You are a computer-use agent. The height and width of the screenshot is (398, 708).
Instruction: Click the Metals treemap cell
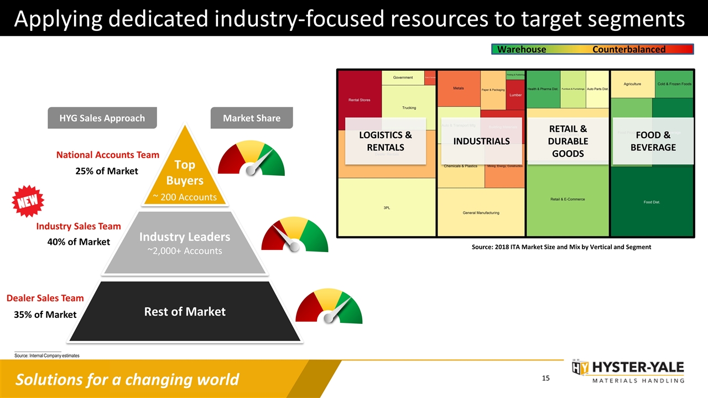[459, 88]
